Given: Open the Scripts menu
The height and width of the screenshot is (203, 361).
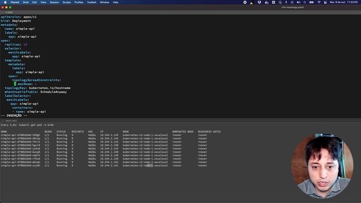Looking at the screenshot, I should [67, 2].
